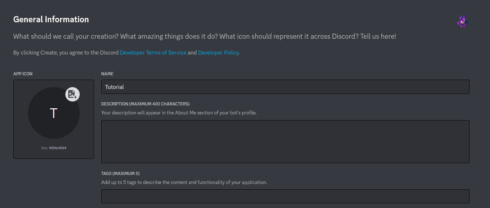490x208 pixels.
Task: Open the user avatar menu icon
Action: (462, 21)
